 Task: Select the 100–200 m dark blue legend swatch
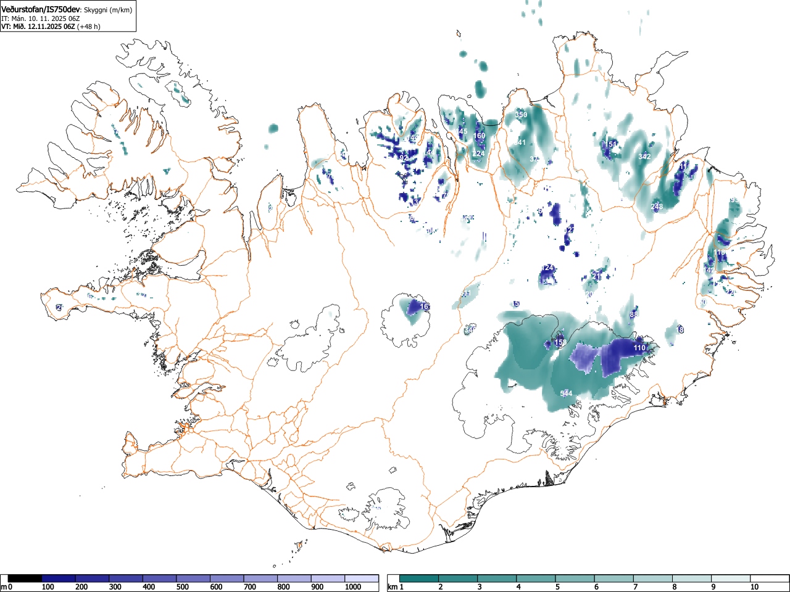tap(59, 578)
